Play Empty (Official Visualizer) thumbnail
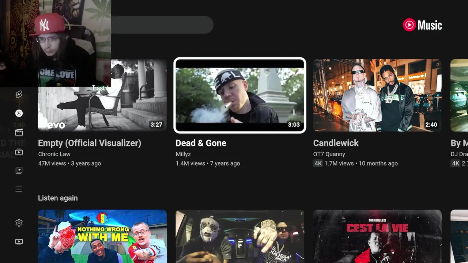The height and width of the screenshot is (263, 468). (102, 95)
